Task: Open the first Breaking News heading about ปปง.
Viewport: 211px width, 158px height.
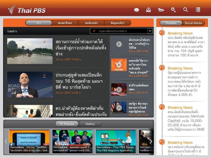Action: tap(180, 33)
